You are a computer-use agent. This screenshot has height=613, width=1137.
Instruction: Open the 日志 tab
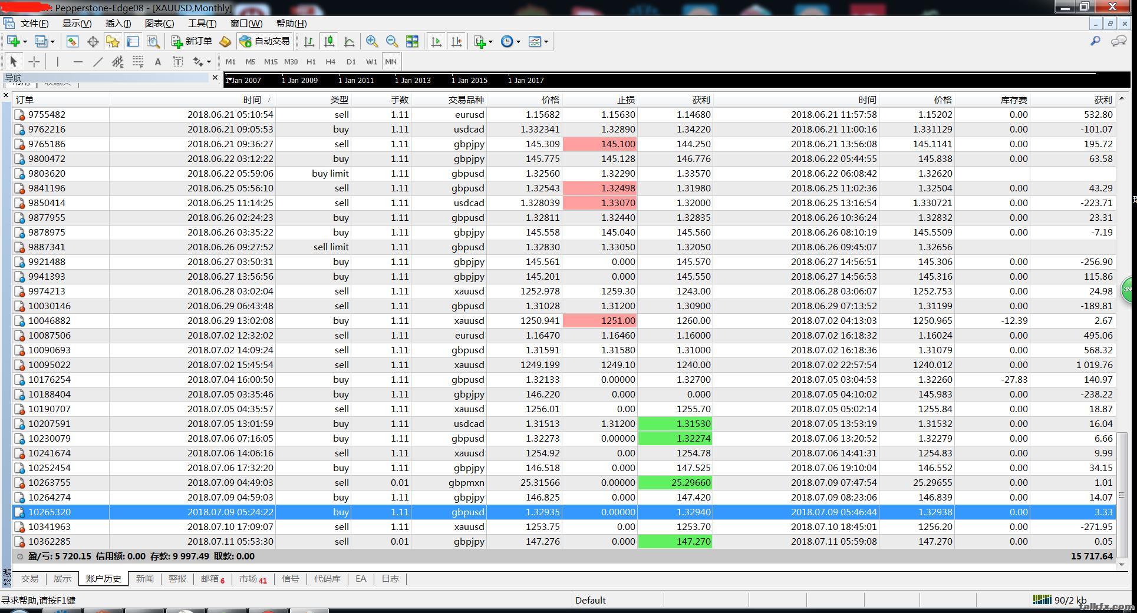tap(390, 579)
